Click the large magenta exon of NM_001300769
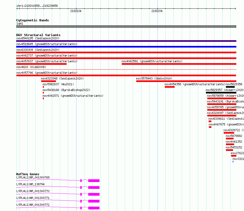 (x=94, y=181)
